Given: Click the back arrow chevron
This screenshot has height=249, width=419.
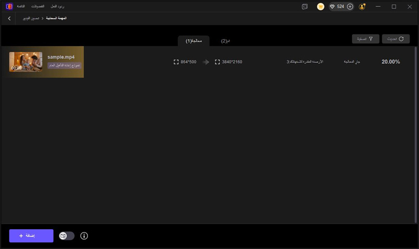Looking at the screenshot, I should (9, 18).
